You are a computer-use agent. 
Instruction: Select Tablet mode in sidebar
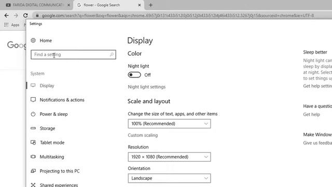click(52, 142)
